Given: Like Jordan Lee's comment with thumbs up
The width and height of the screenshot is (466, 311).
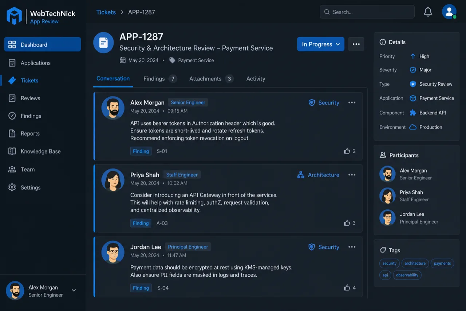Looking at the screenshot, I should click(x=347, y=288).
